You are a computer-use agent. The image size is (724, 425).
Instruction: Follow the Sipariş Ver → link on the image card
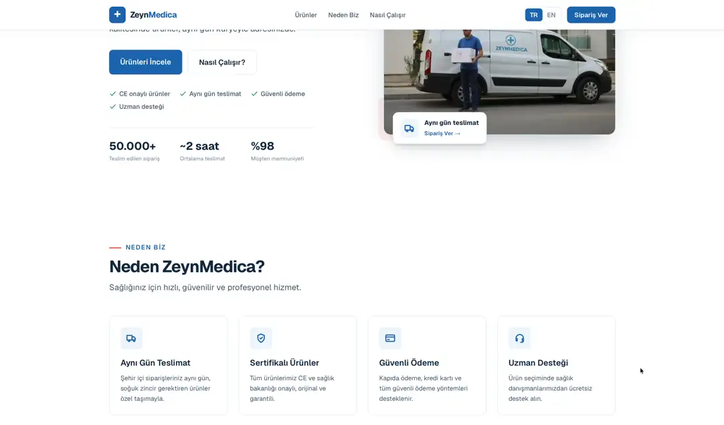[x=442, y=133]
